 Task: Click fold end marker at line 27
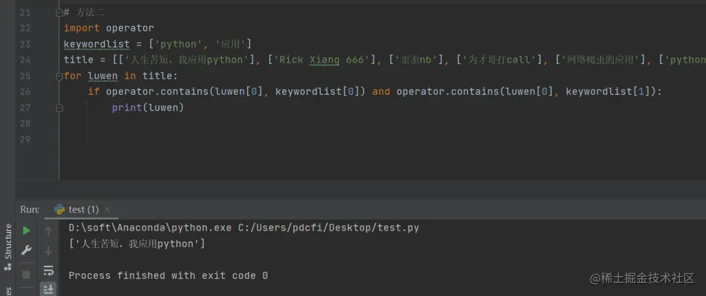coord(59,108)
